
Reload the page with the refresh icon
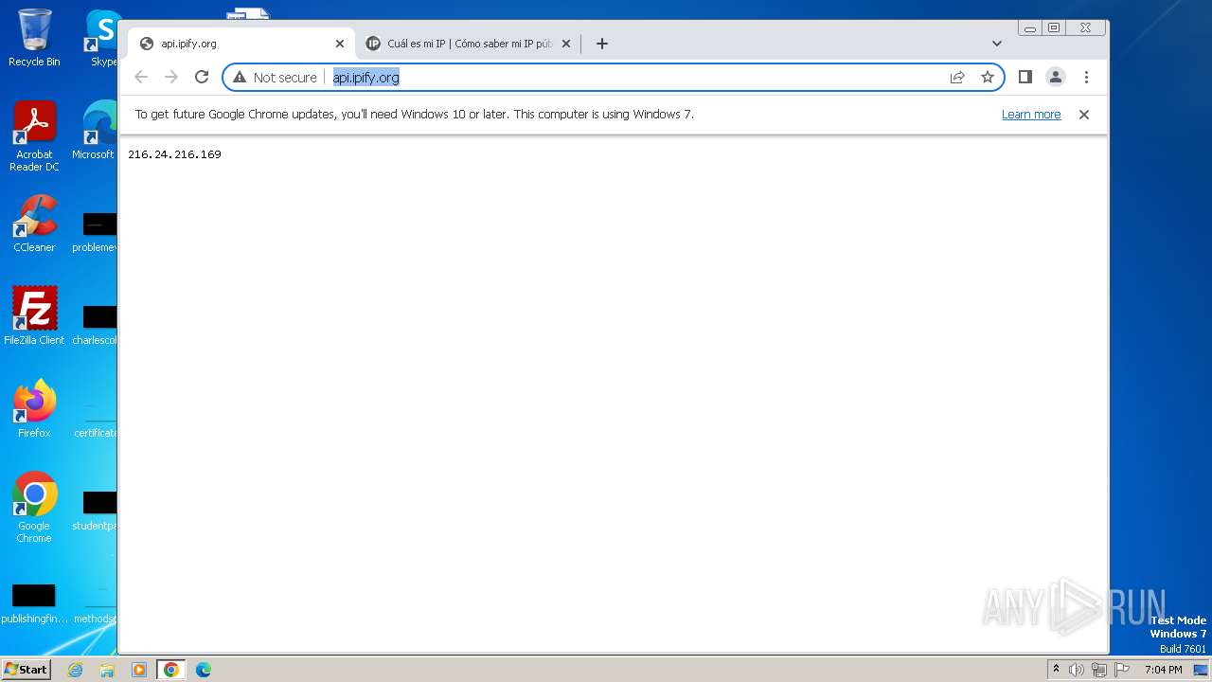tap(202, 77)
